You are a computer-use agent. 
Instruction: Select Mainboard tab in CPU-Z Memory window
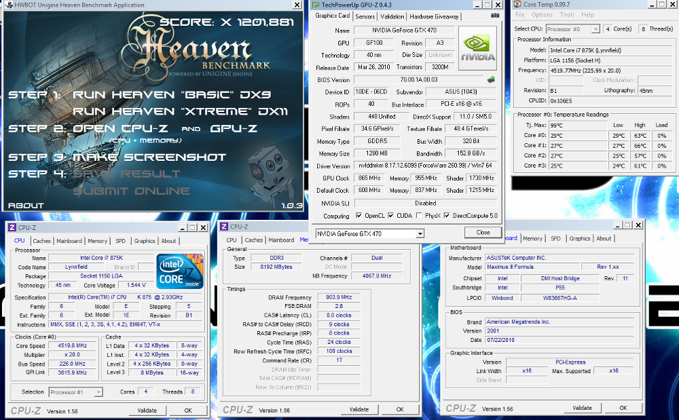[x=281, y=240]
